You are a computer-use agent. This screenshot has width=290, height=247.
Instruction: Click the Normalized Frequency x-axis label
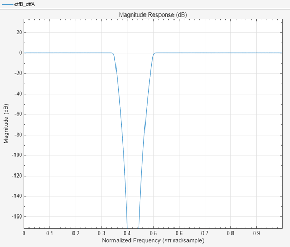click(153, 241)
